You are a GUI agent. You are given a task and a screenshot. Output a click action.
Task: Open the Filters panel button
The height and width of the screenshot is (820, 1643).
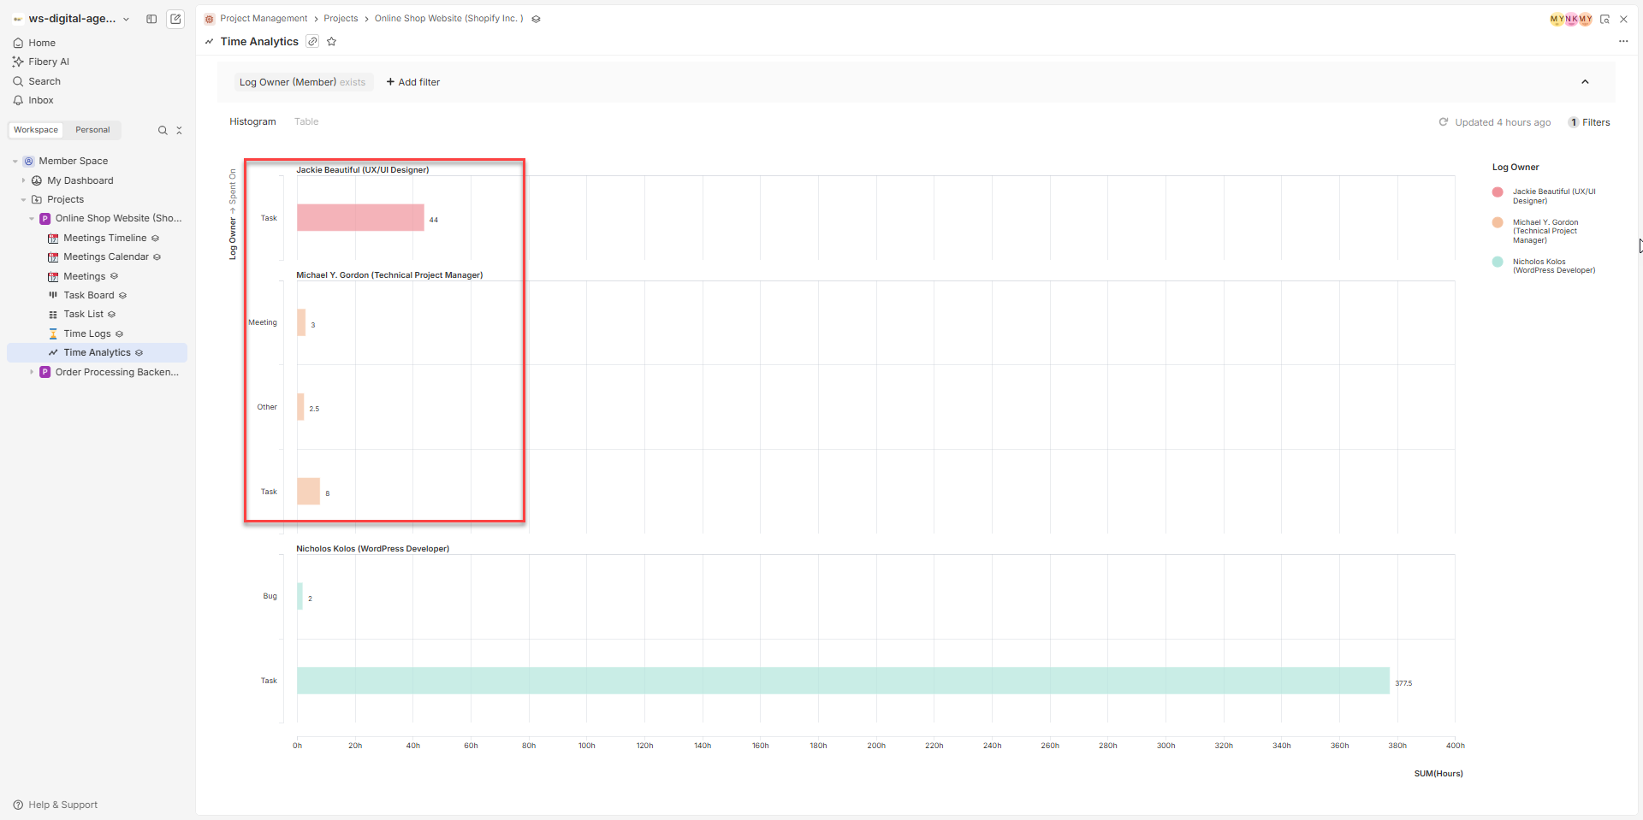(x=1589, y=122)
